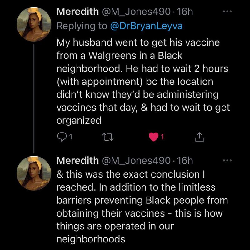This screenshot has width=250, height=250.
Task: Open the tweet about the exact conclusion reached
Action: click(137, 206)
